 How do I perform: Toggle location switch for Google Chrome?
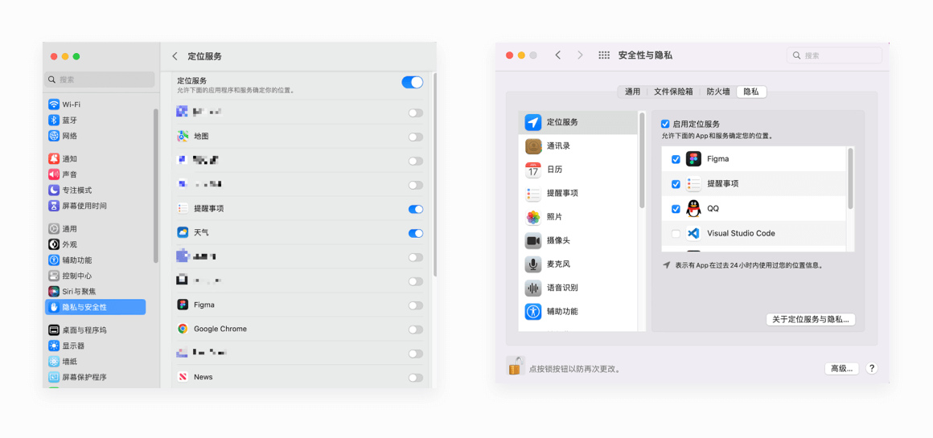[415, 330]
